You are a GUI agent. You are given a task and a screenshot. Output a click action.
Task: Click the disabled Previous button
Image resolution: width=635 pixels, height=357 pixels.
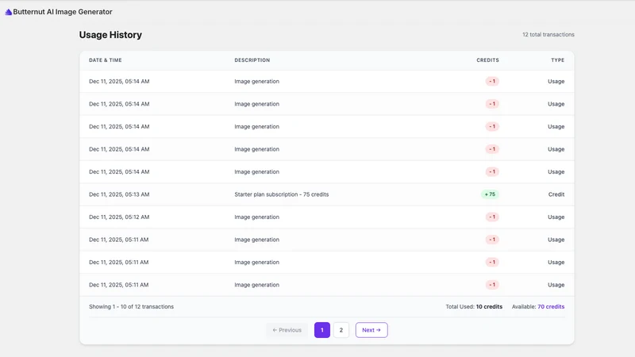[287, 330]
